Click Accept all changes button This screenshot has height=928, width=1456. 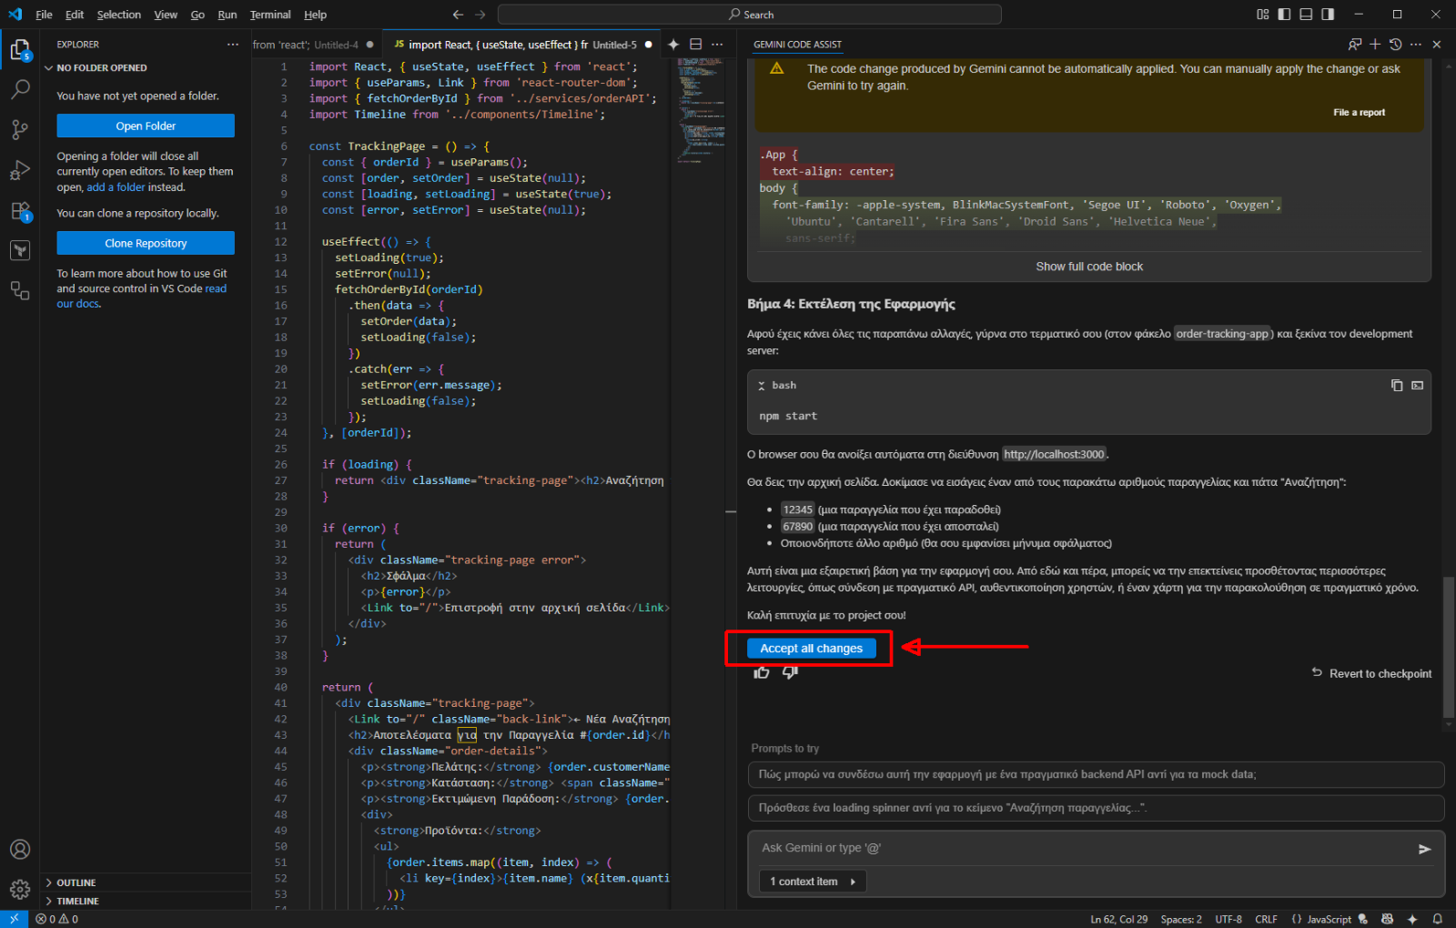click(x=811, y=648)
